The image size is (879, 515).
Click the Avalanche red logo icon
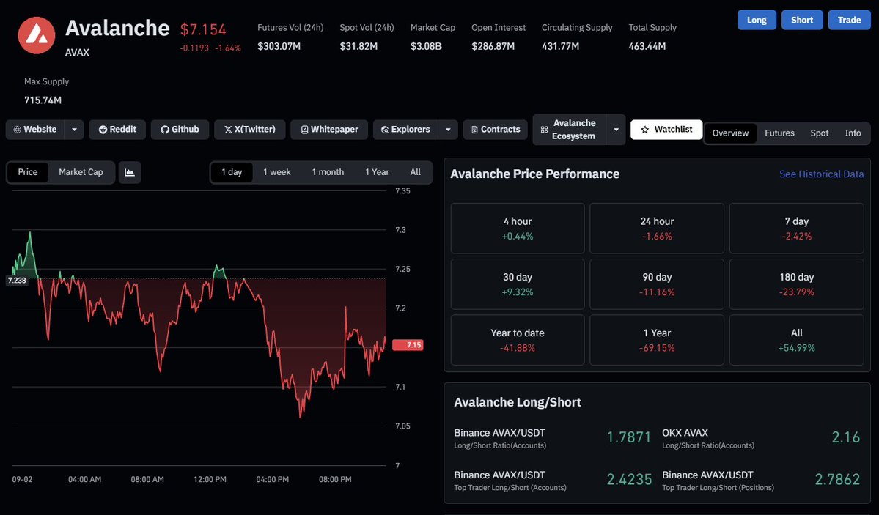(37, 35)
